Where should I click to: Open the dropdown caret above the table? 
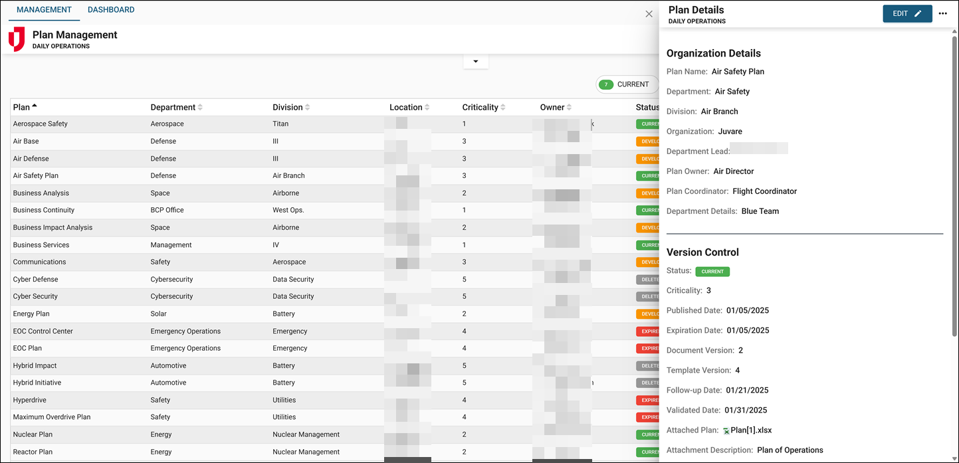[x=476, y=60]
